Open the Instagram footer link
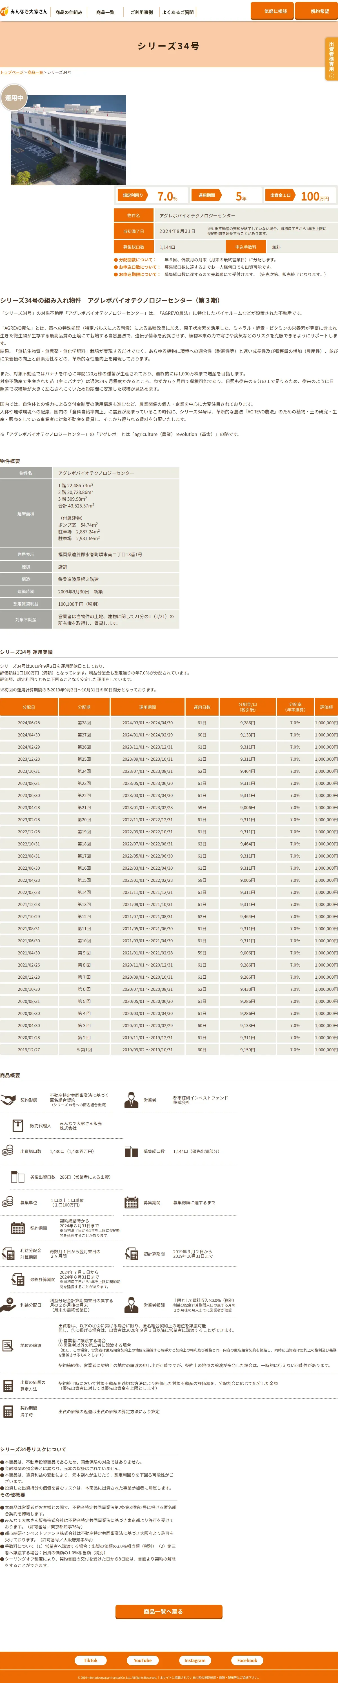338x1683 pixels. point(195,1660)
